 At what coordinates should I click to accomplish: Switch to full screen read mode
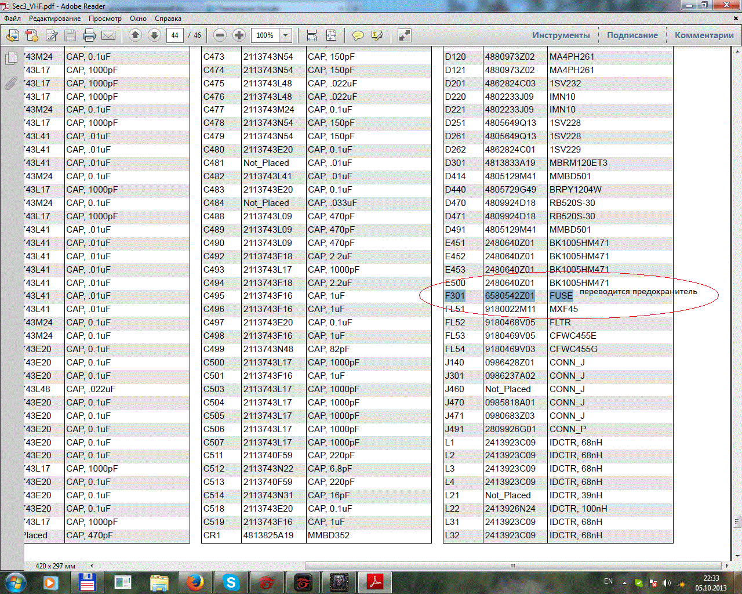tap(405, 35)
